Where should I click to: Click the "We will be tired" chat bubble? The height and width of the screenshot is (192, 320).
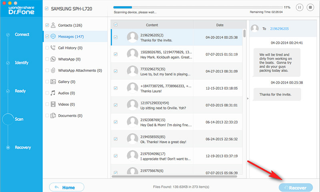(x=277, y=63)
